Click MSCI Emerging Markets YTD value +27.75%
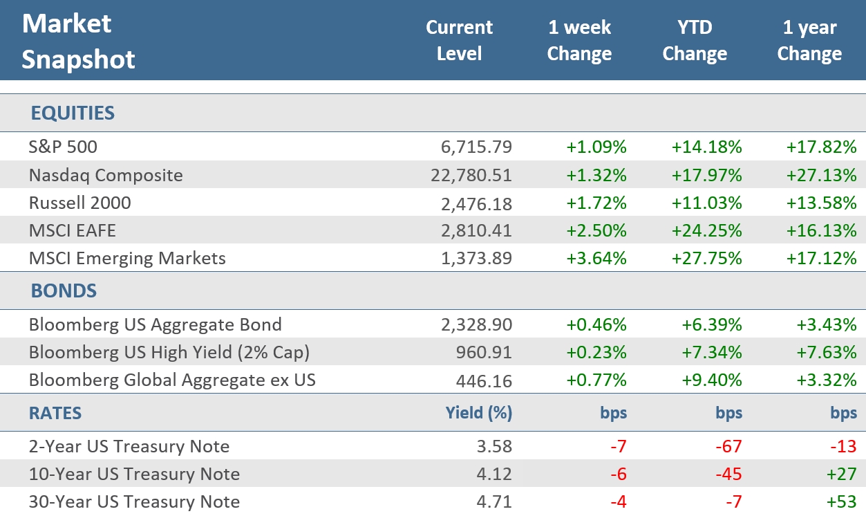The height and width of the screenshot is (516, 866). click(x=706, y=258)
